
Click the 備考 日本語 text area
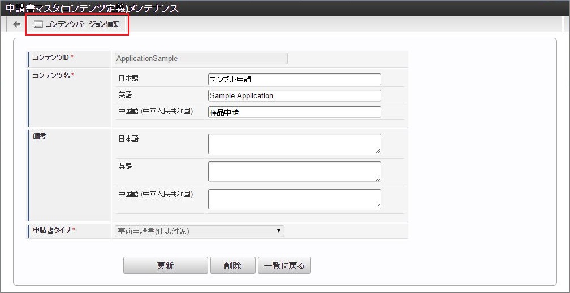(294, 143)
